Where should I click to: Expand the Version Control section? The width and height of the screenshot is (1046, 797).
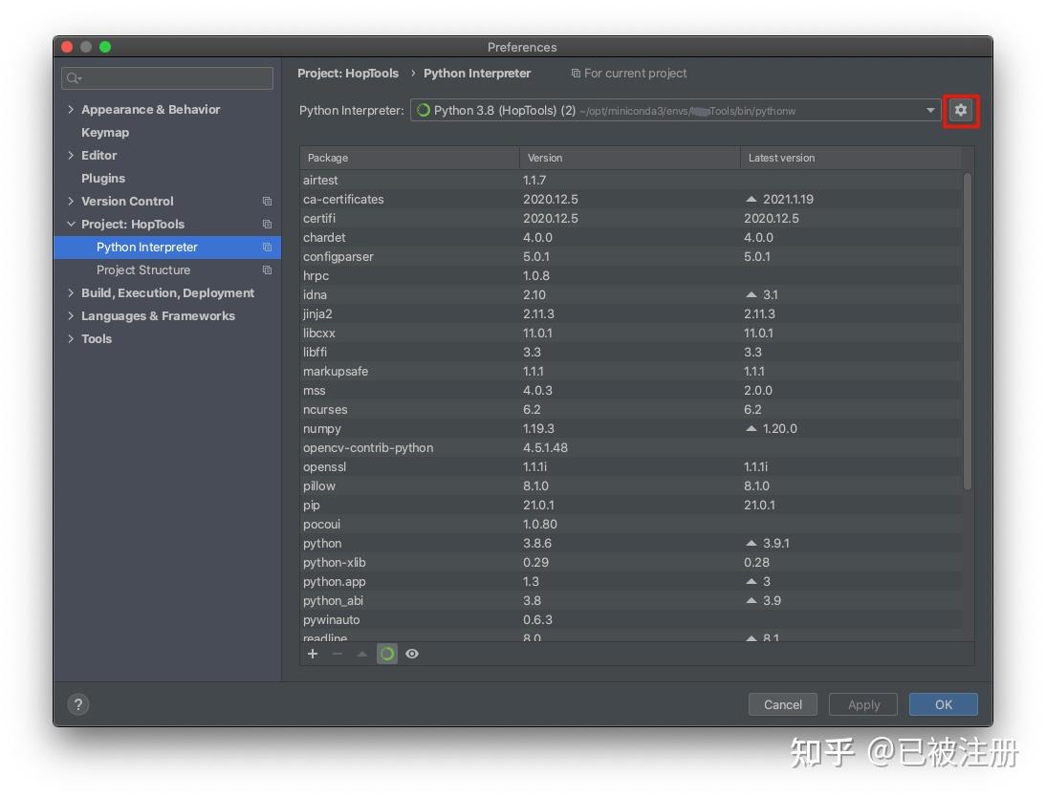71,201
